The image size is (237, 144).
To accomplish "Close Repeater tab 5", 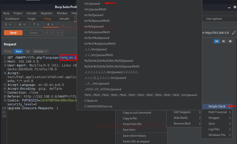I will (10, 24).
